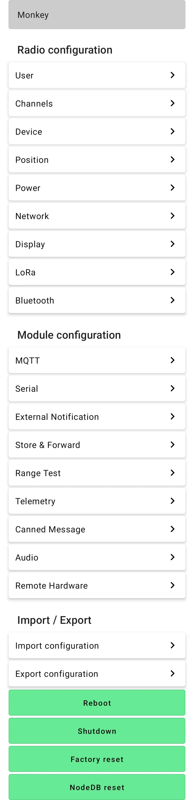
Task: Tap the chevron on the LoRa row
Action: [x=172, y=272]
